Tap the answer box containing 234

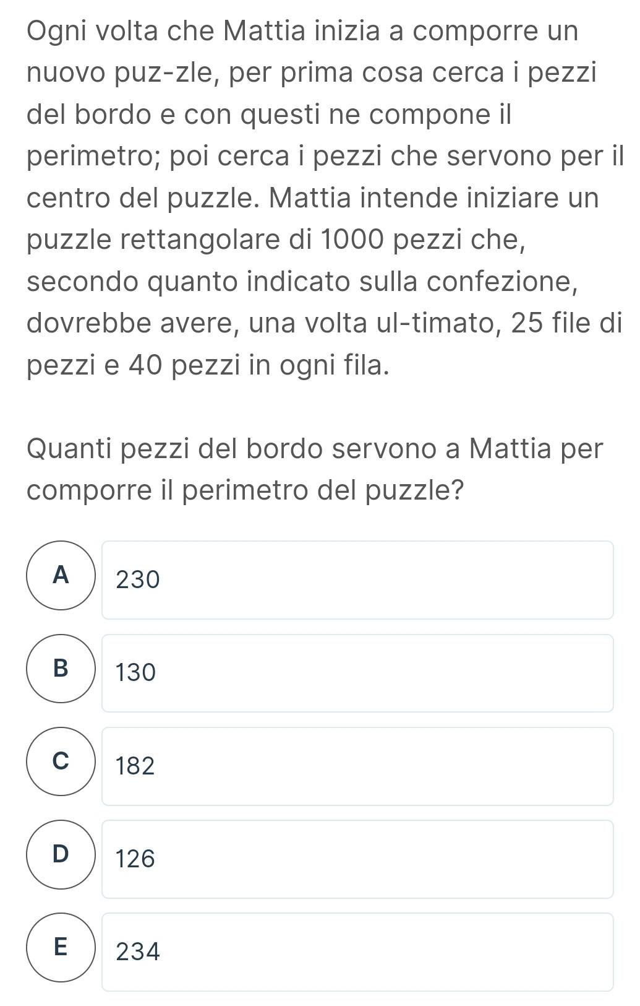357,952
